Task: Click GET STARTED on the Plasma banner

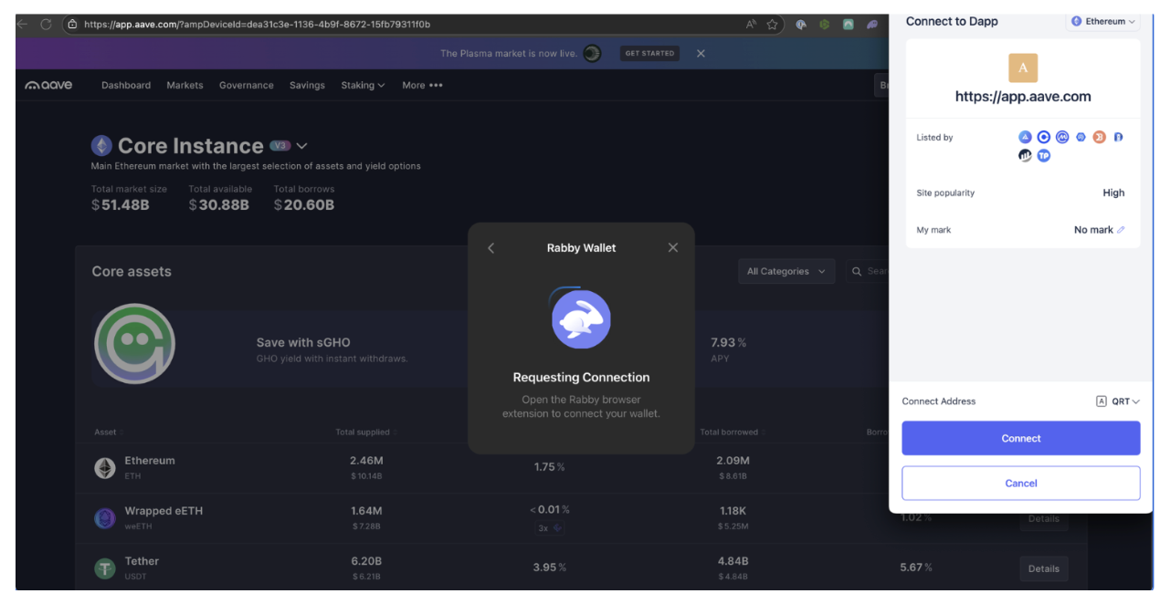Action: pos(649,53)
